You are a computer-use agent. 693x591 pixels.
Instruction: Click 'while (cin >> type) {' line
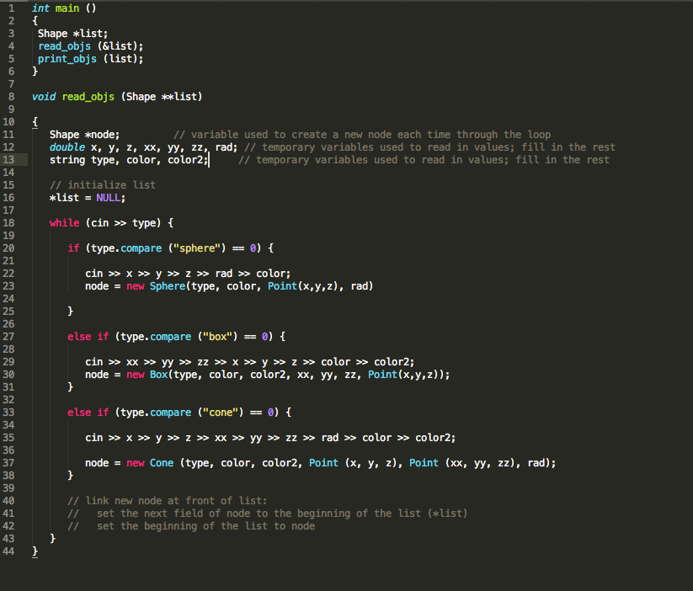[x=111, y=223]
